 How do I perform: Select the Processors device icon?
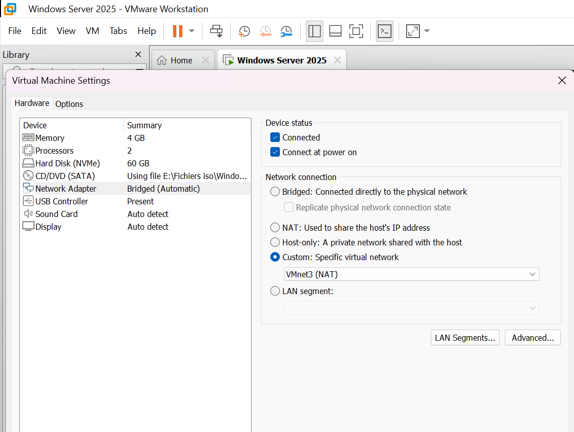(x=28, y=150)
